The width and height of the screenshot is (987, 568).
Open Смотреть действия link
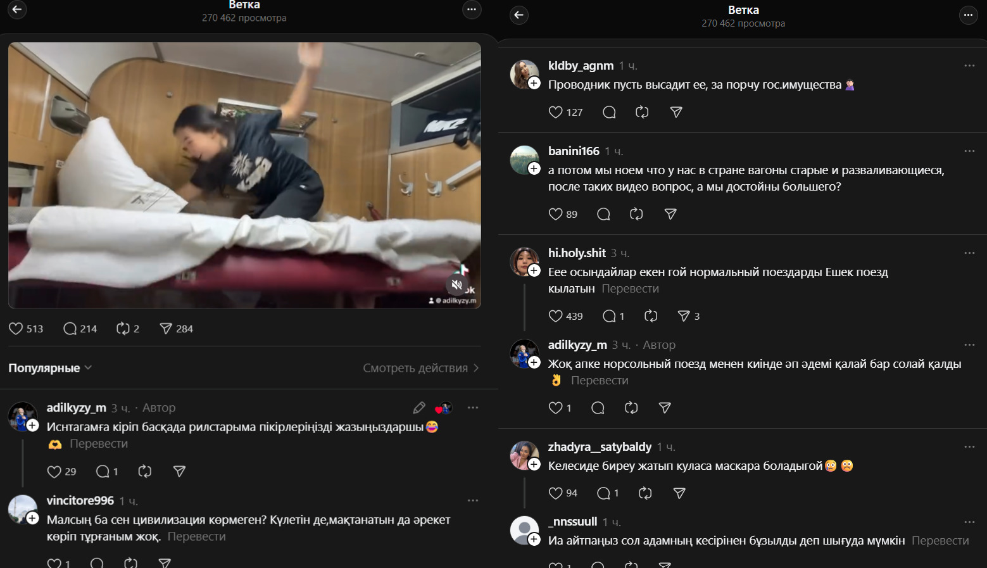point(420,368)
